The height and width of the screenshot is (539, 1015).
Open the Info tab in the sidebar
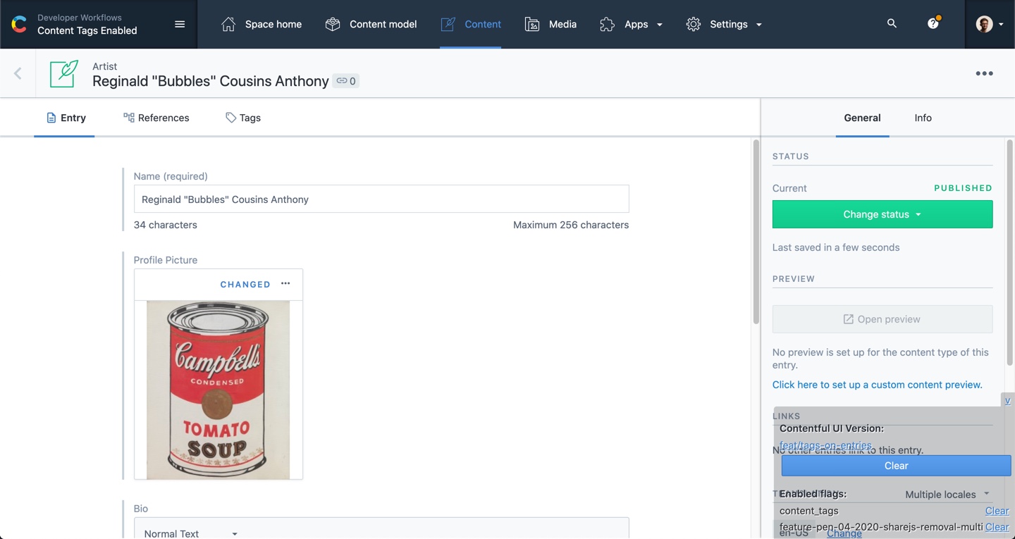923,118
